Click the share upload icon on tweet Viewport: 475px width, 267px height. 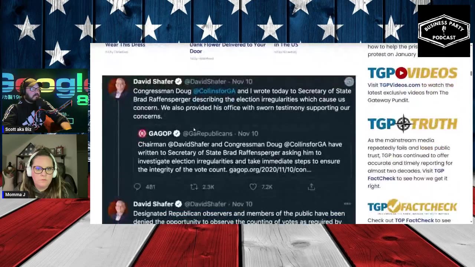[x=311, y=187]
